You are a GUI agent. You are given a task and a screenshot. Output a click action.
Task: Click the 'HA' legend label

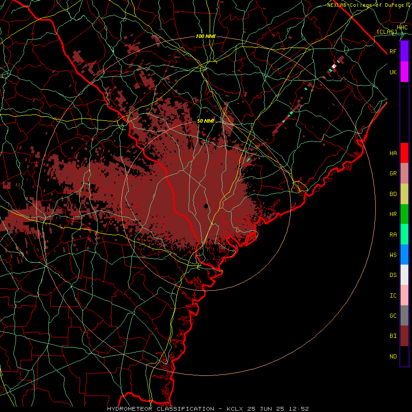pos(393,153)
